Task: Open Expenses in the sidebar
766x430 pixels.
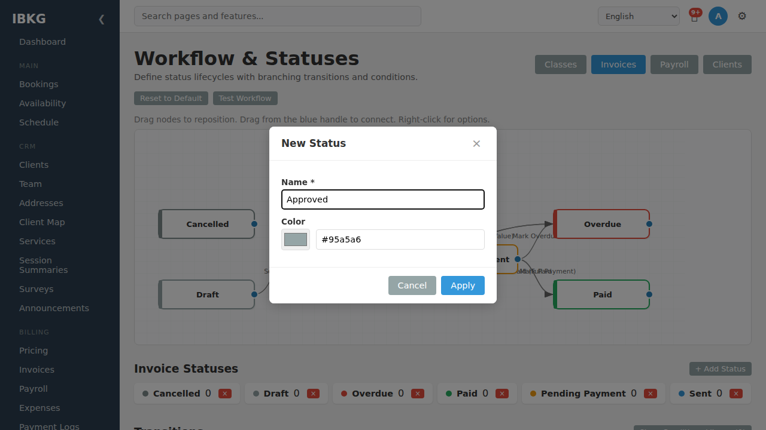Action: point(39,408)
